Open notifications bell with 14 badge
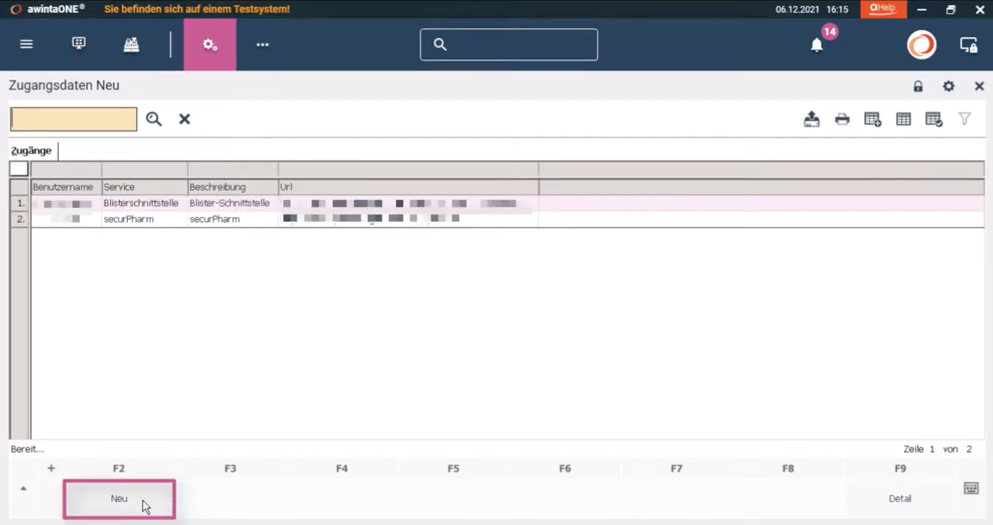This screenshot has height=525, width=993. click(x=817, y=45)
